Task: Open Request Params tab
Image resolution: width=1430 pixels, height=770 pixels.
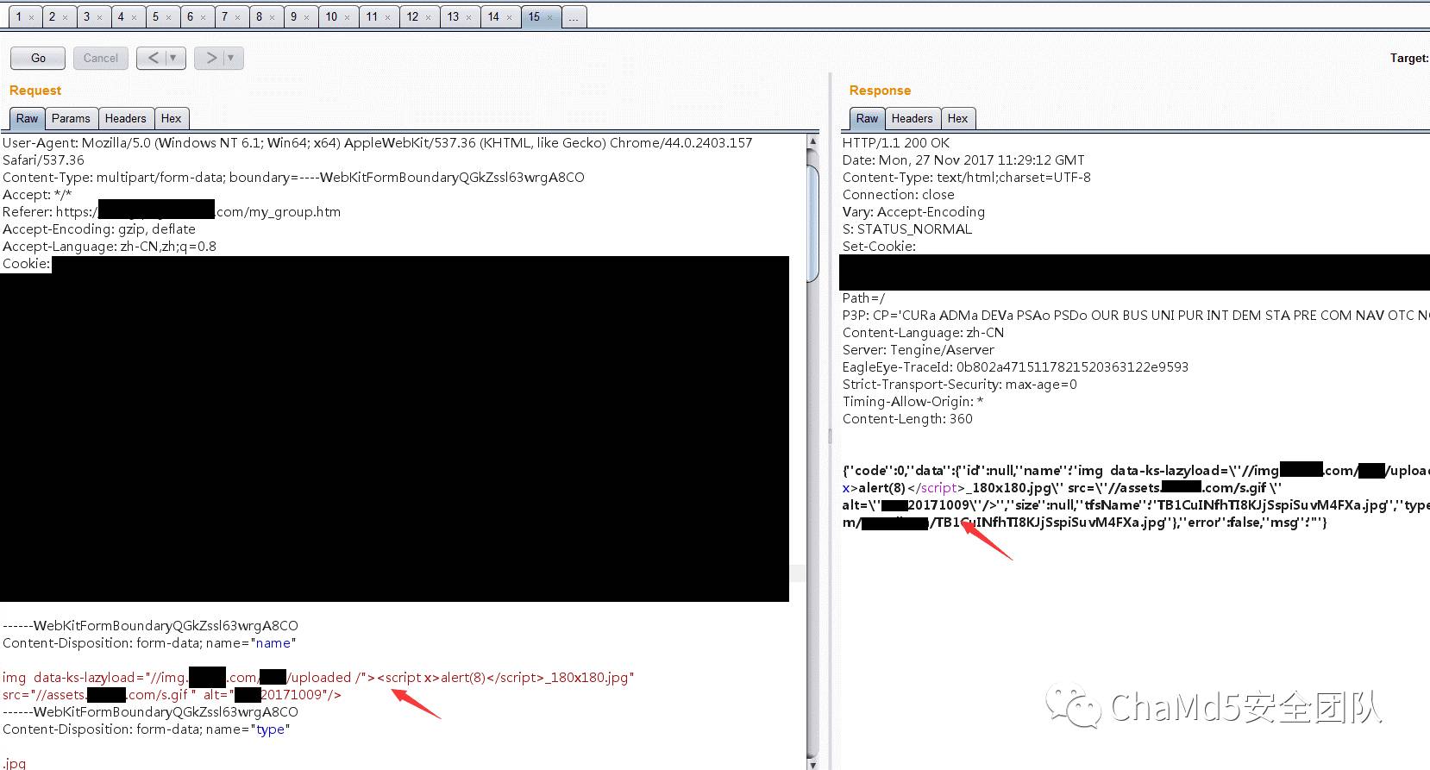Action: point(71,118)
